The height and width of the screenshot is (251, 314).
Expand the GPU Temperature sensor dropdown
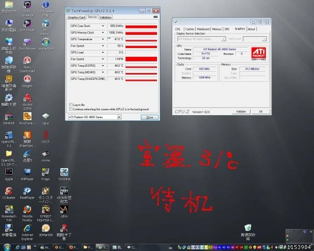[x=103, y=39]
